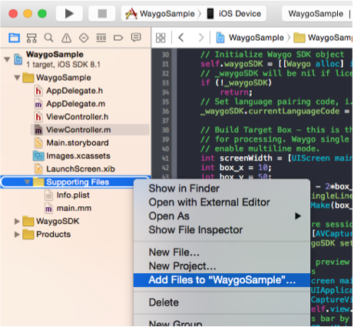Click the Images.xcassets icon

[38, 156]
